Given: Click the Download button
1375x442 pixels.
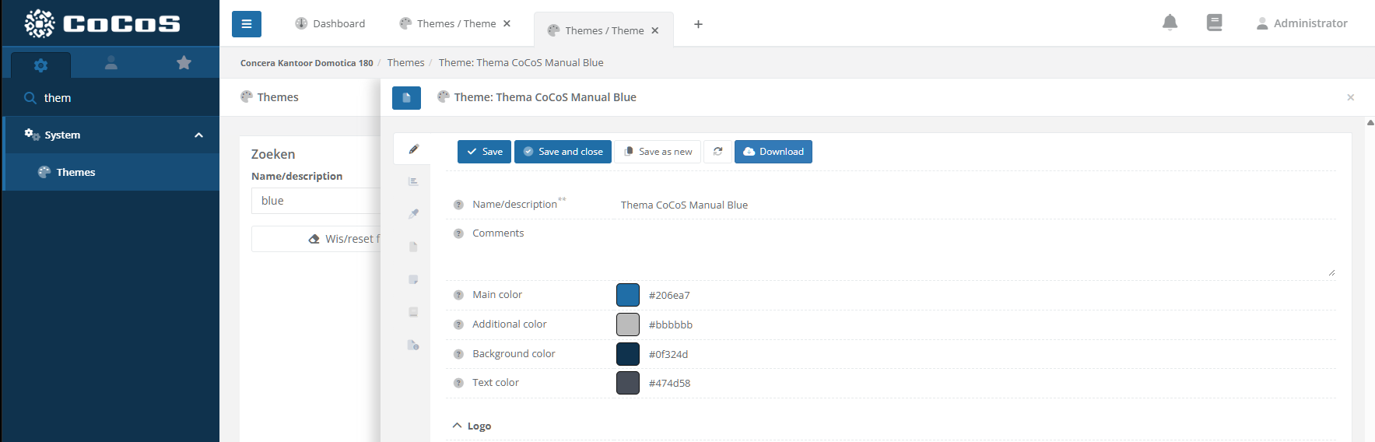Looking at the screenshot, I should (773, 152).
